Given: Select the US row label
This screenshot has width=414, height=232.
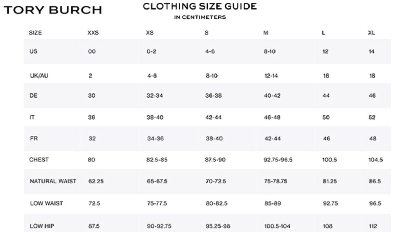Looking at the screenshot, I should click(33, 51).
